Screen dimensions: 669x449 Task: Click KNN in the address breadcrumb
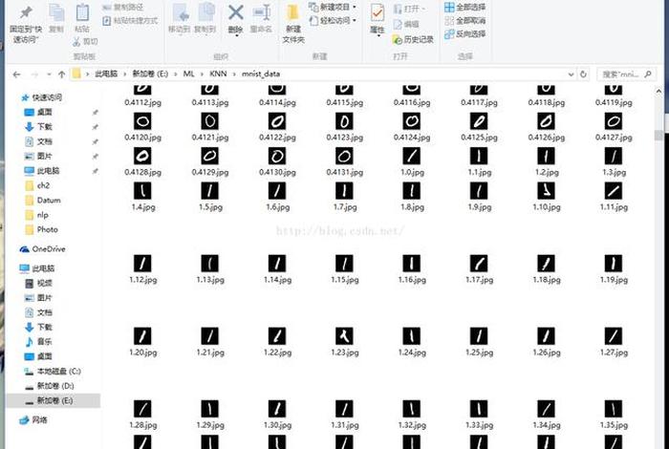pyautogui.click(x=219, y=74)
